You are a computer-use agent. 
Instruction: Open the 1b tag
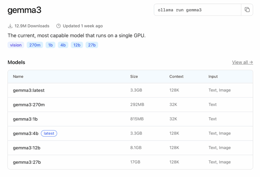tap(51, 45)
